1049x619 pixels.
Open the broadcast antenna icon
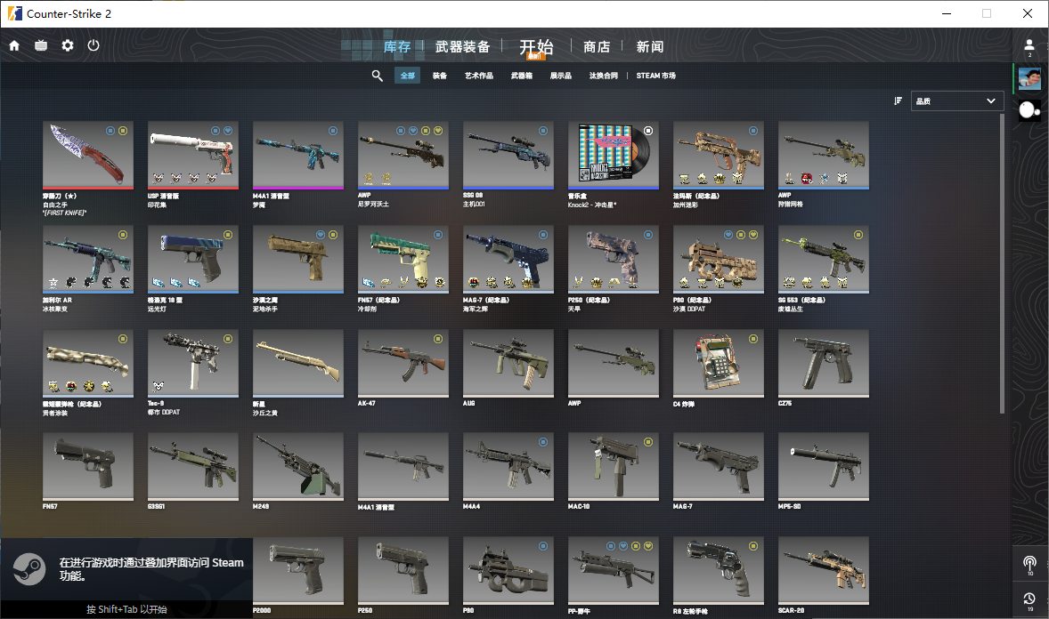point(1029,564)
